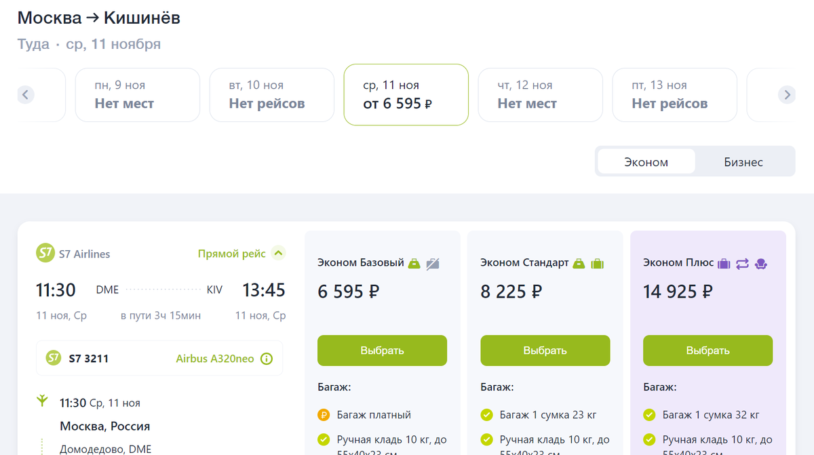This screenshot has height=455, width=814.
Task: Select the чт, 12 ноя date tab
Action: point(540,95)
